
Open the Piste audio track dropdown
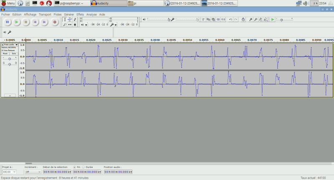point(10,44)
